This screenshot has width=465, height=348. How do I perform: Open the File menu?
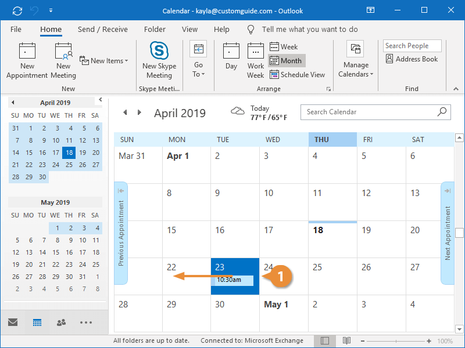(16, 30)
